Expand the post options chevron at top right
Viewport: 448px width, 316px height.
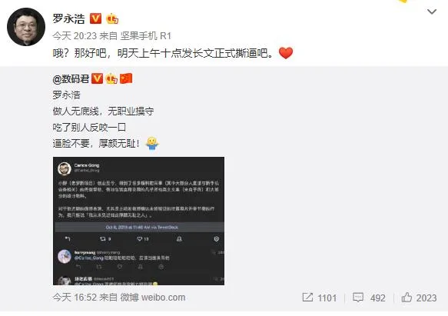pyautogui.click(x=431, y=12)
